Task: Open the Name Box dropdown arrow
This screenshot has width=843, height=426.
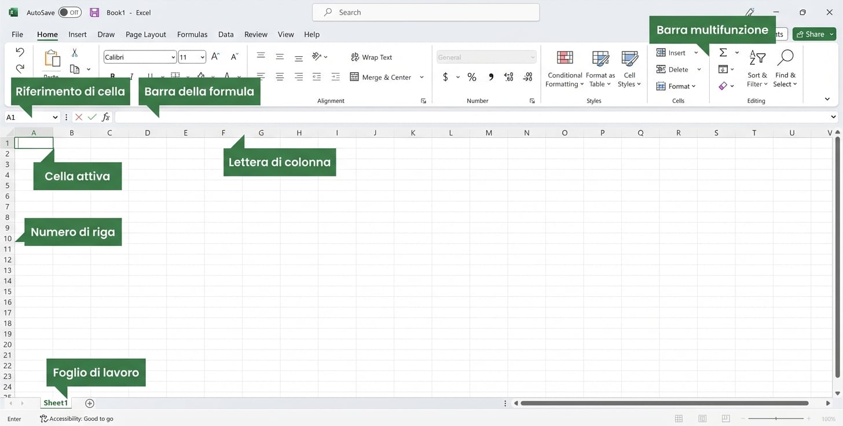Action: tap(55, 117)
